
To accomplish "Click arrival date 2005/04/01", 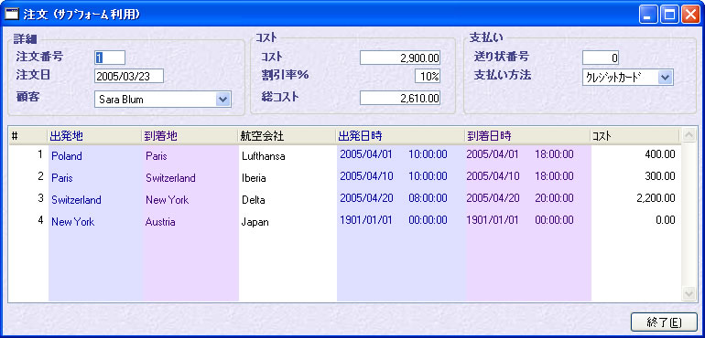I will click(x=493, y=154).
